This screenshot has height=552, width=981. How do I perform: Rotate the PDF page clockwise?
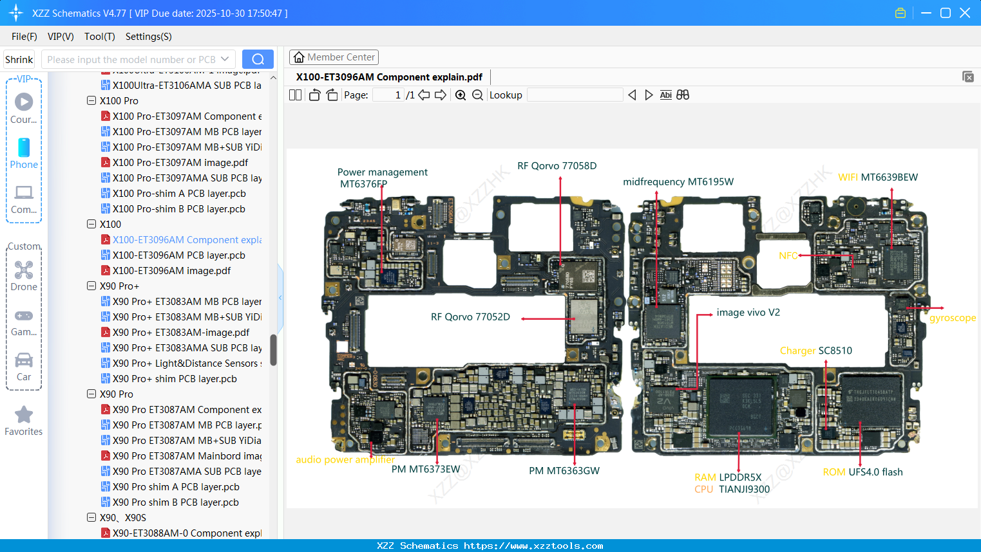coord(331,95)
